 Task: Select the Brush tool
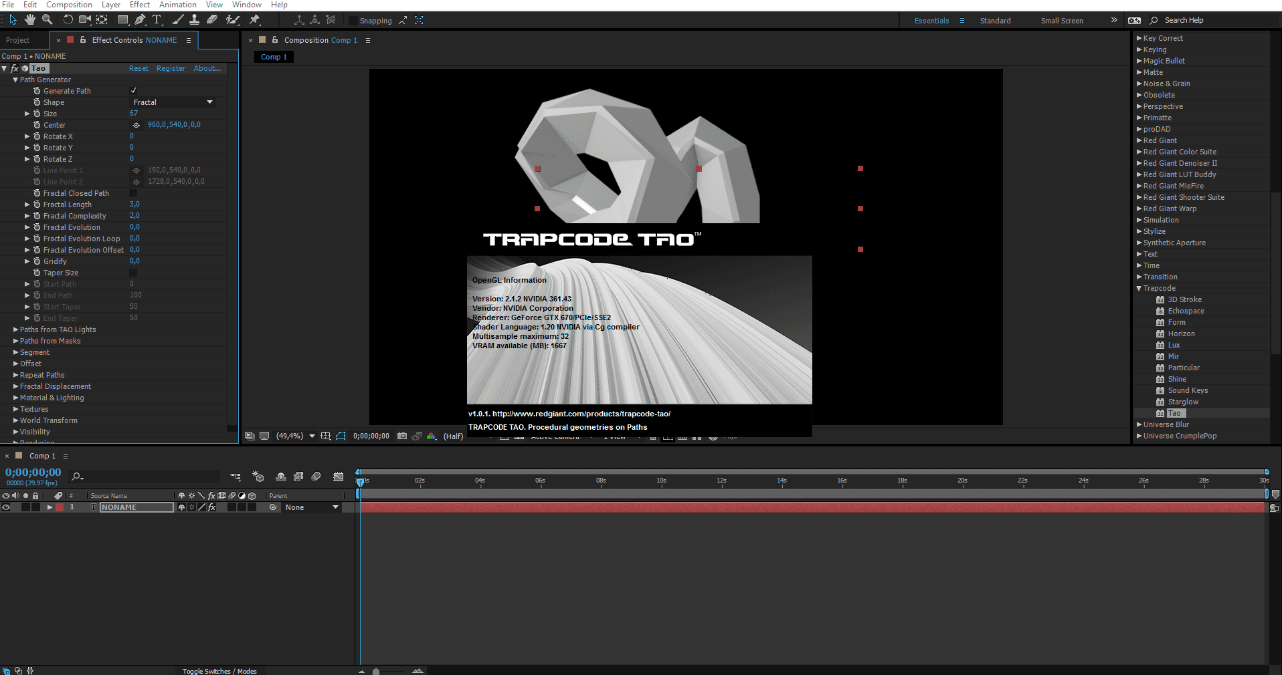178,20
